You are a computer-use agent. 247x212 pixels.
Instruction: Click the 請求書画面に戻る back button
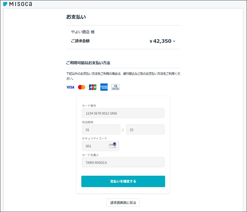[x=123, y=202]
